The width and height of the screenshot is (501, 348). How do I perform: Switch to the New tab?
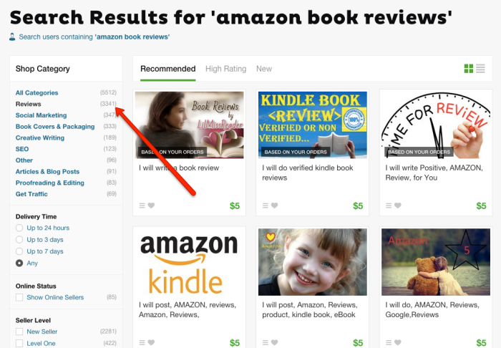(264, 69)
